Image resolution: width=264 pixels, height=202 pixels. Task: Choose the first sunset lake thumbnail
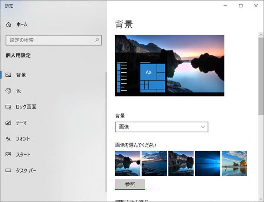(127, 163)
